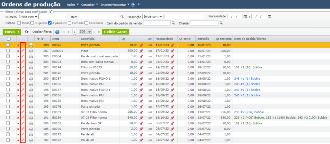Print order 205 using its printer icon
The image size is (330, 144).
(31, 56)
